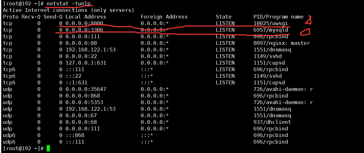Select local address 0.0.0.0:8000

coord(84,24)
